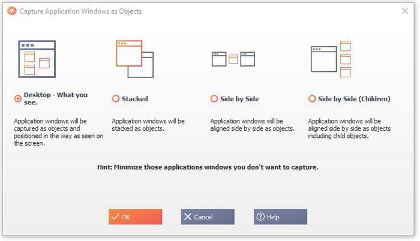Select the Desktop - What you see radio button
Viewport: 420px width, 241px height.
17,98
